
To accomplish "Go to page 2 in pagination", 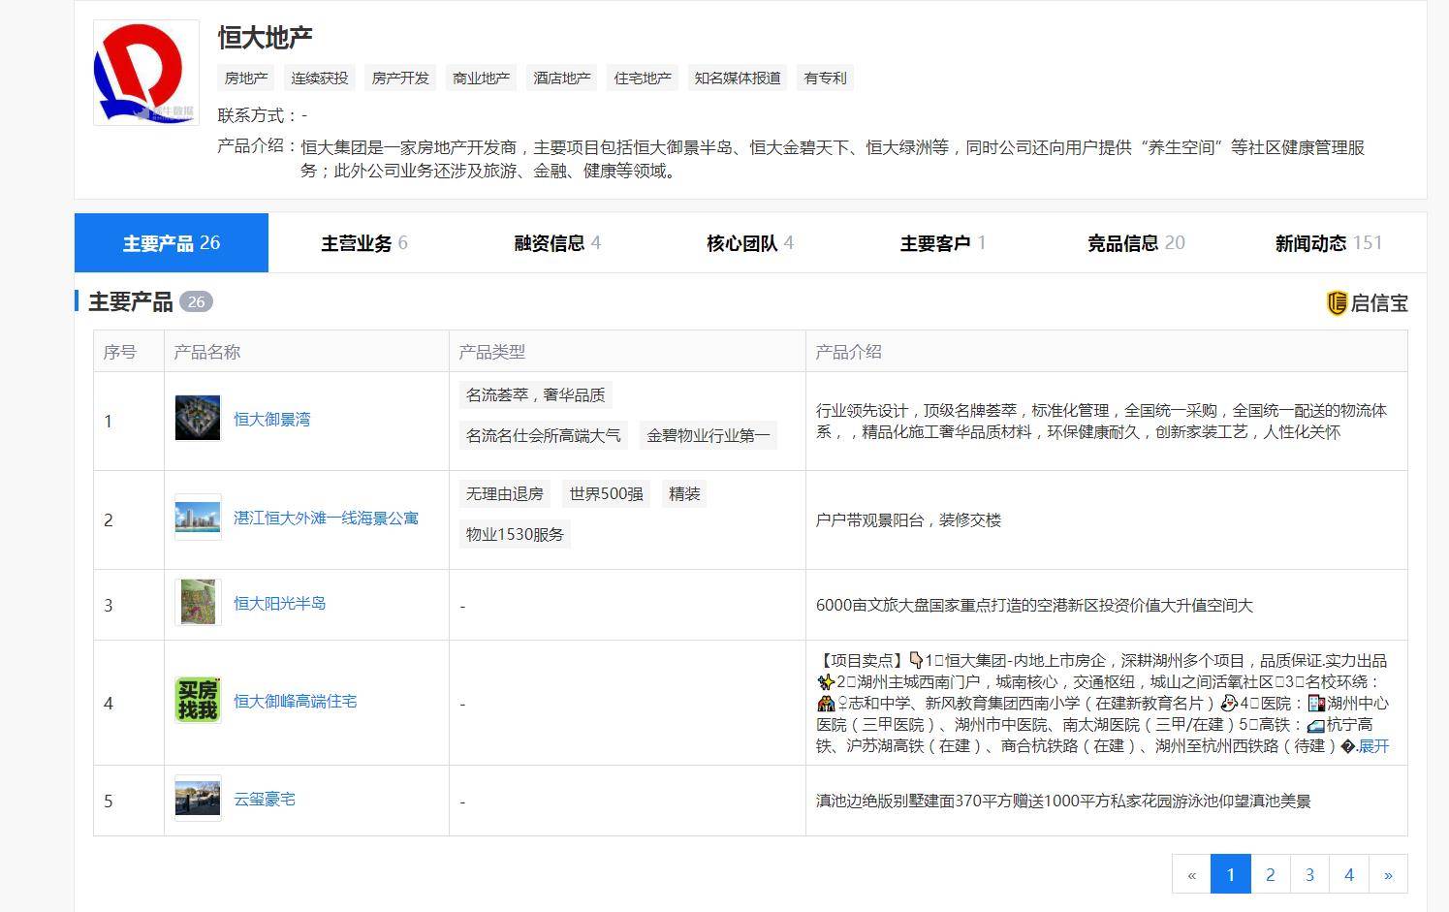I will click(x=1270, y=873).
